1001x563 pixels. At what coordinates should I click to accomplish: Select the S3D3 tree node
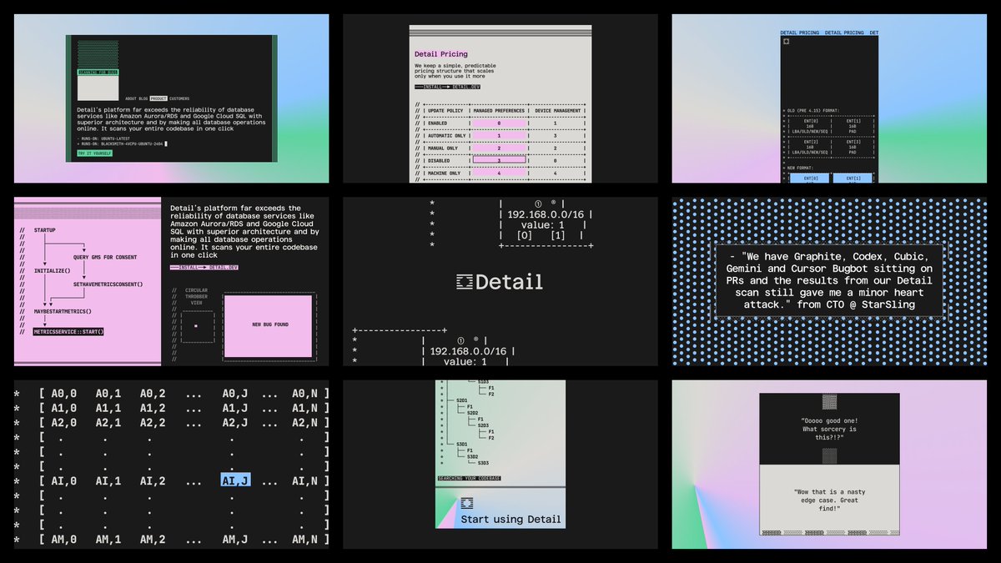pyautogui.click(x=484, y=463)
